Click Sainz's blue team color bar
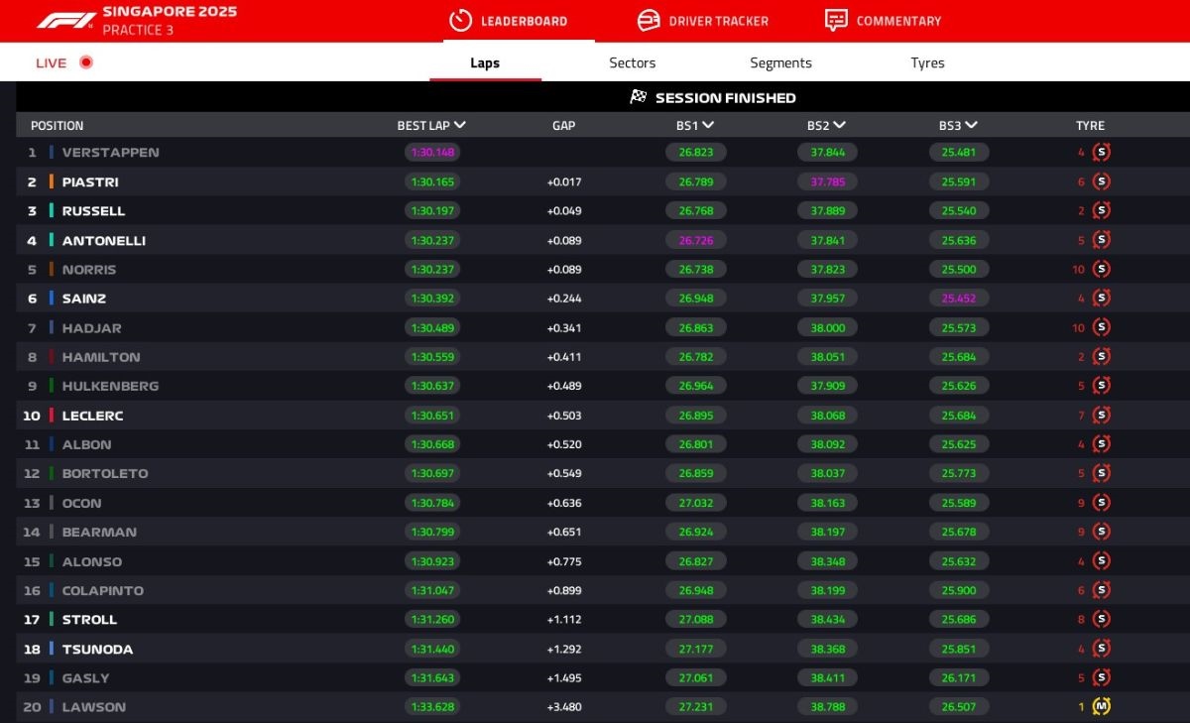Screen dimensions: 1190x723 click(x=52, y=299)
